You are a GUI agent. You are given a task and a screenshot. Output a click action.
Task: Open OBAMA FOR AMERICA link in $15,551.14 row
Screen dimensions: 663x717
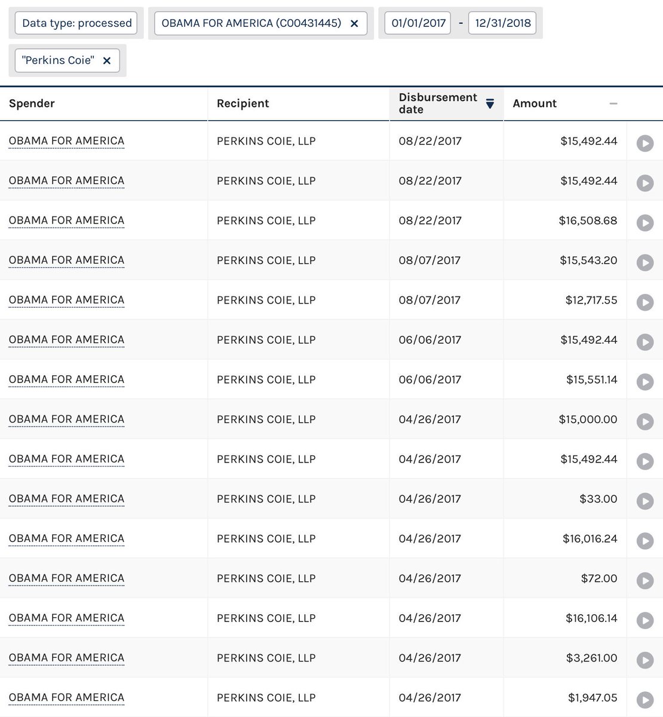67,379
